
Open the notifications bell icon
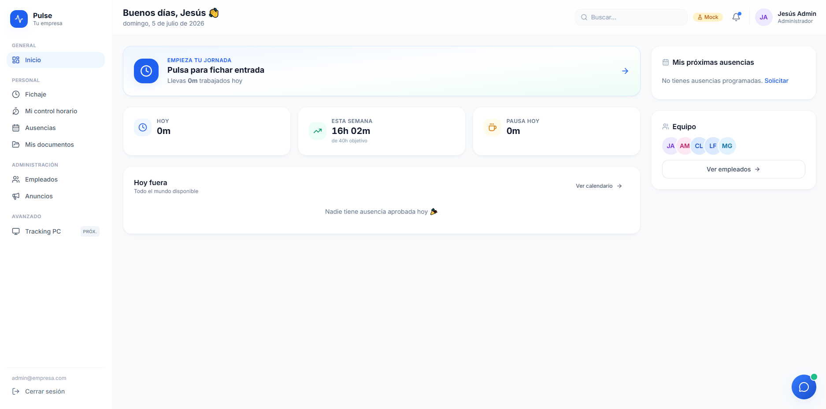(736, 17)
